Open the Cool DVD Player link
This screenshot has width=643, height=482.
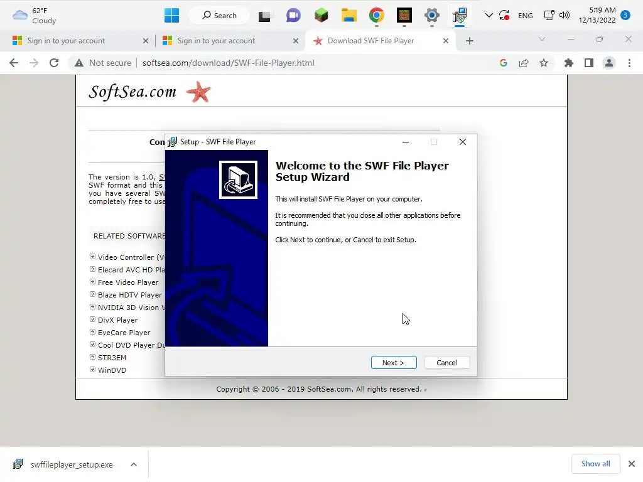point(131,345)
